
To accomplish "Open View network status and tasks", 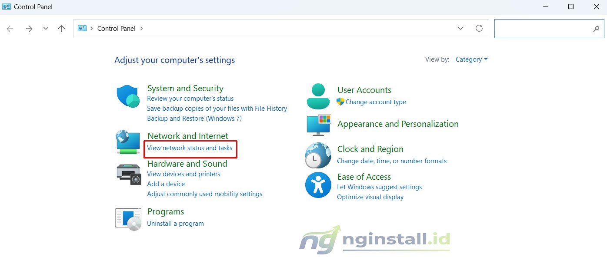I will tap(190, 148).
